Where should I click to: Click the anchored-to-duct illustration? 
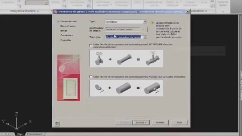point(126,88)
